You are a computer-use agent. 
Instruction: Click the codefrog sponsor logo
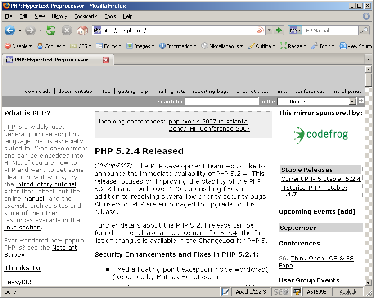320,135
